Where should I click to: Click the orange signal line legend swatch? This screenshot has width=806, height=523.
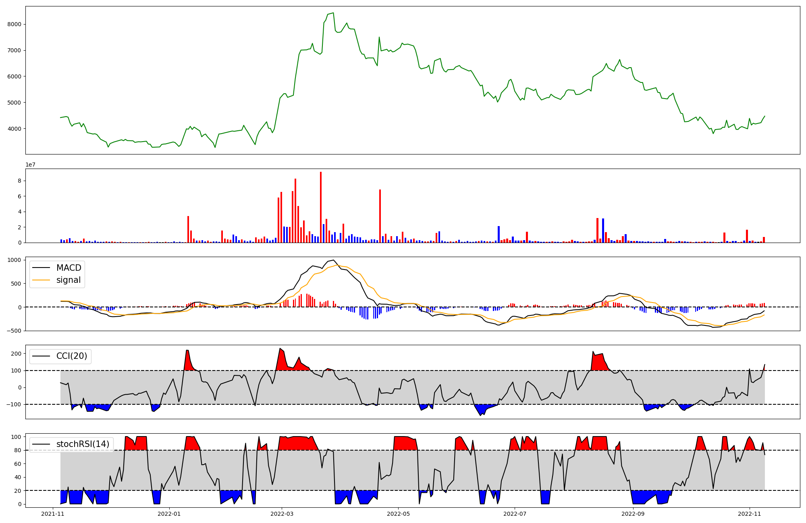tap(41, 280)
